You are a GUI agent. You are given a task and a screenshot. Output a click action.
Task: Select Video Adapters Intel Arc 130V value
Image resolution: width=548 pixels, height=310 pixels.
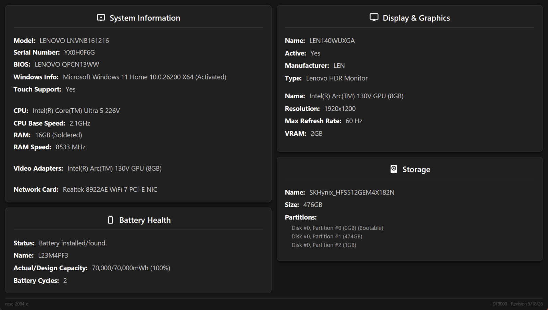click(x=114, y=168)
